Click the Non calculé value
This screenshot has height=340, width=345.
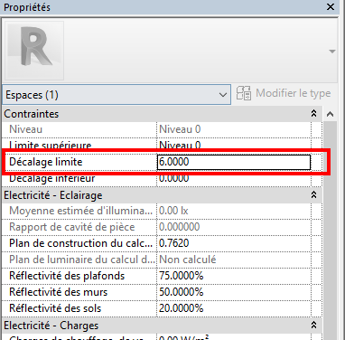click(234, 260)
